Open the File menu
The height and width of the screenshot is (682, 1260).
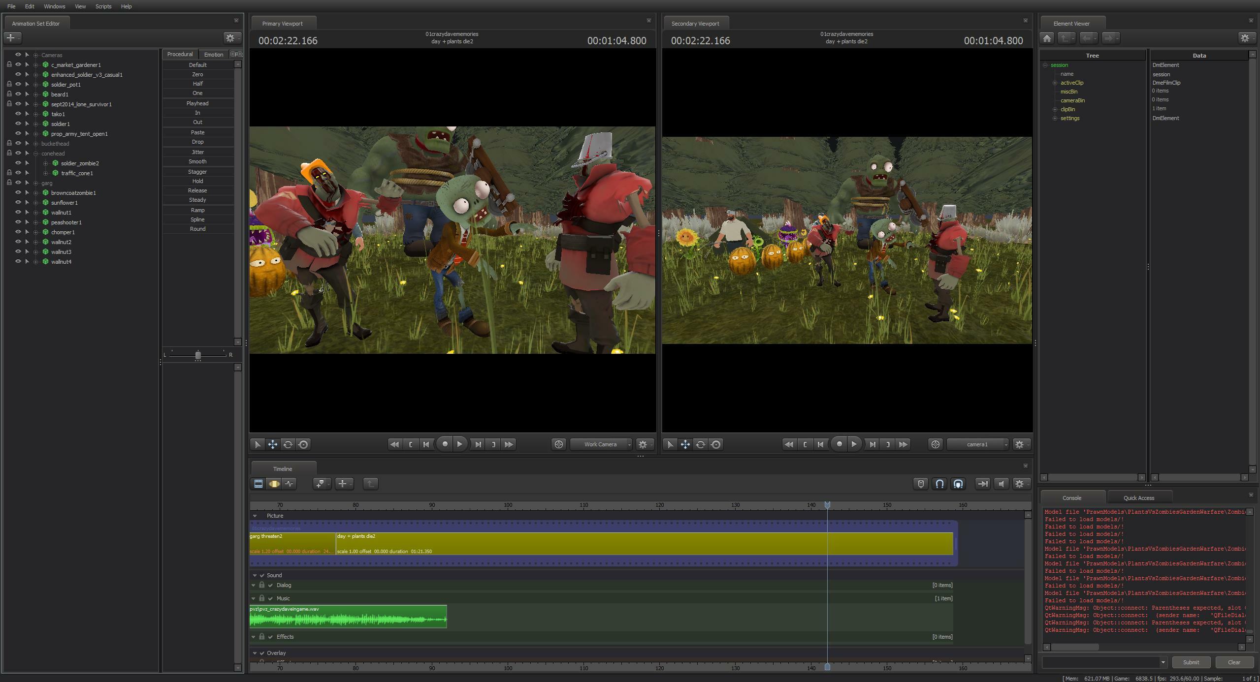coord(11,6)
